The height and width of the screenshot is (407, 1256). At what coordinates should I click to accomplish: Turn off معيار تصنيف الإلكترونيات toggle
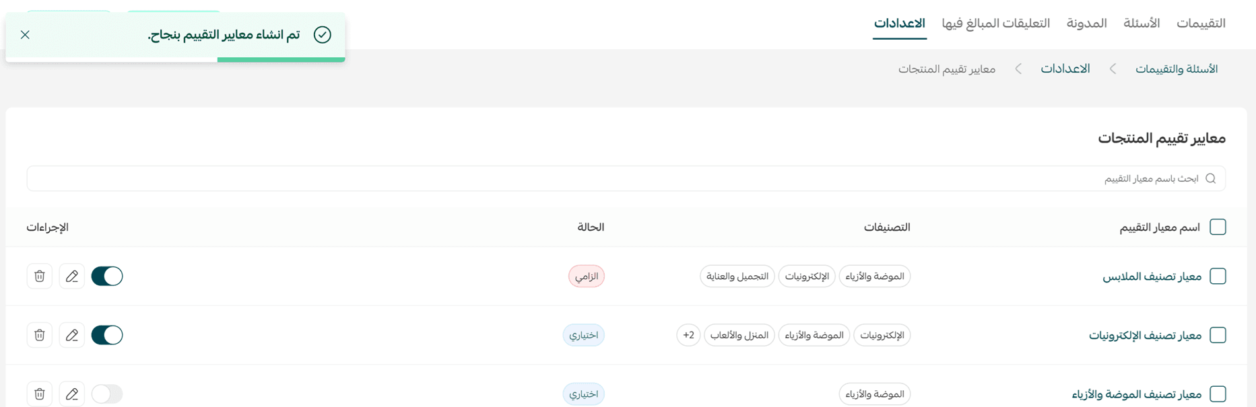[107, 335]
